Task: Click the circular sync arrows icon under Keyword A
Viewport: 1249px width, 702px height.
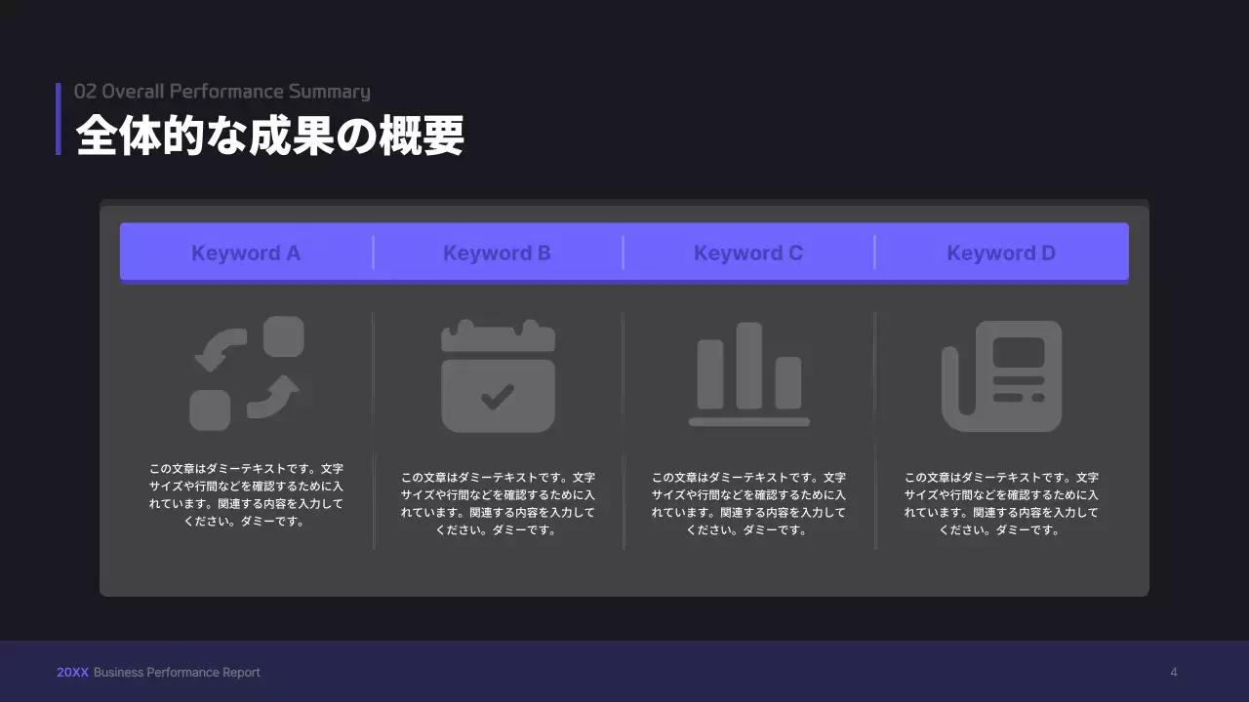Action: [246, 375]
